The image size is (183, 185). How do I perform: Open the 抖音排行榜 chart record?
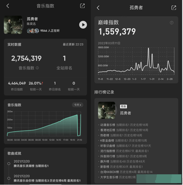(124, 156)
